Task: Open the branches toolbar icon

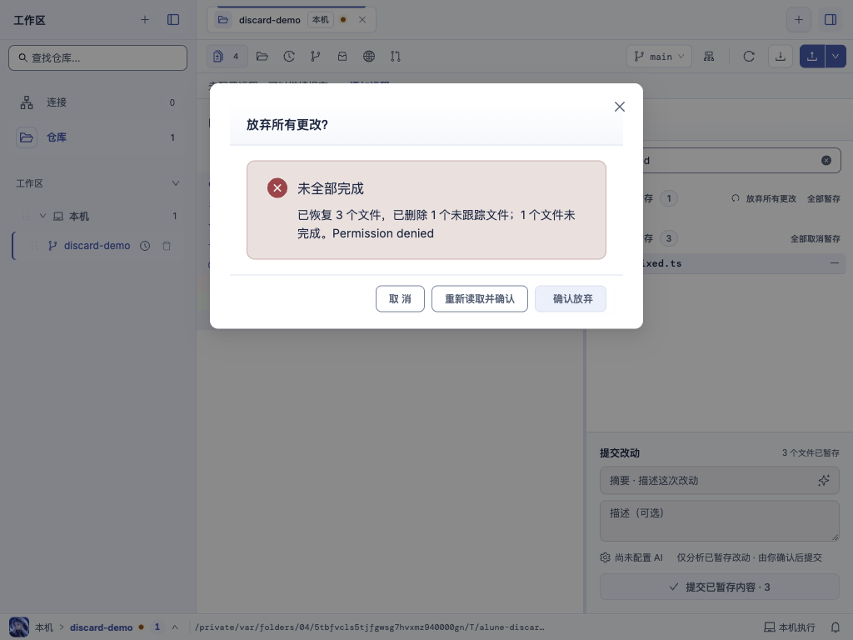Action: (x=316, y=56)
